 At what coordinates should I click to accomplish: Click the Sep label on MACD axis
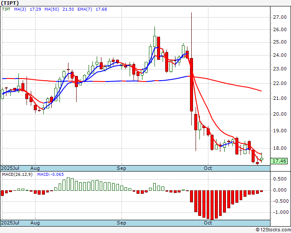pos(122,223)
